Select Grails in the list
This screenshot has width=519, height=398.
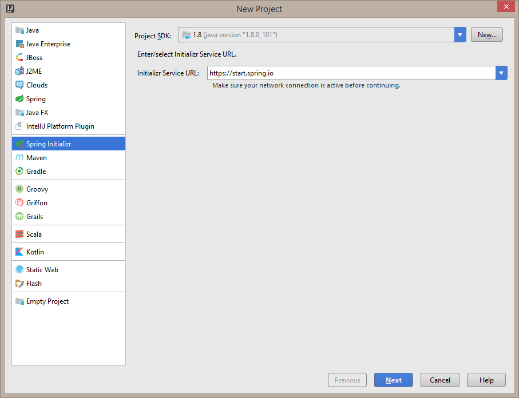(69, 216)
